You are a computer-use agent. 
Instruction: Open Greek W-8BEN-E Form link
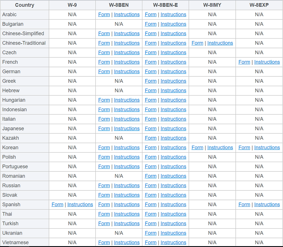[151, 81]
